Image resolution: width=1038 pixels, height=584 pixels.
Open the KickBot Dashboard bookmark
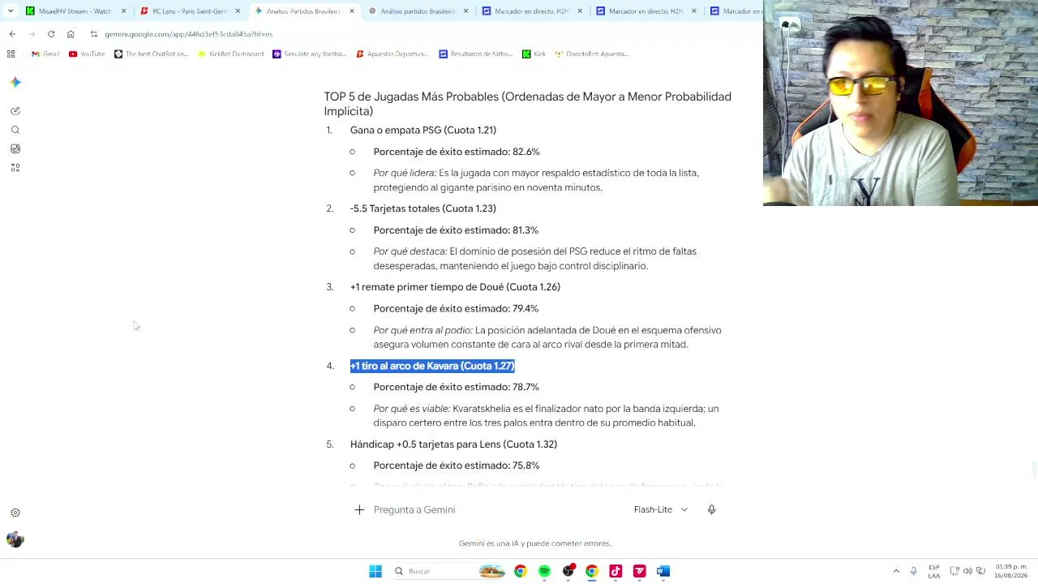(x=231, y=54)
